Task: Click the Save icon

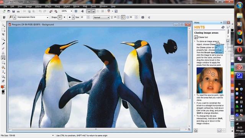Action: pos(13,11)
